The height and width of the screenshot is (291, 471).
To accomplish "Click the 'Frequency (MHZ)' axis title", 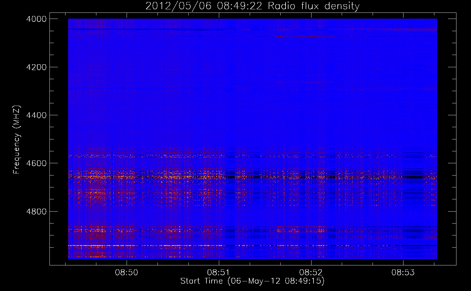I will click(17, 140).
